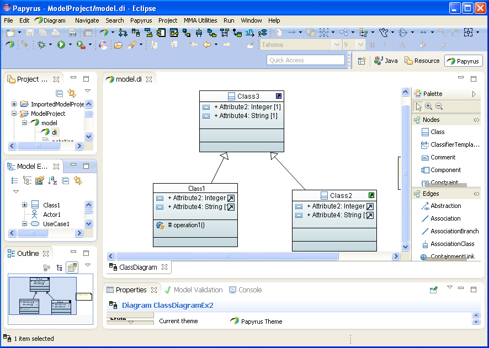Viewport: 489px width, 348px height.
Task: Click the diagram horizontal scrollbar thumb
Action: click(x=227, y=256)
